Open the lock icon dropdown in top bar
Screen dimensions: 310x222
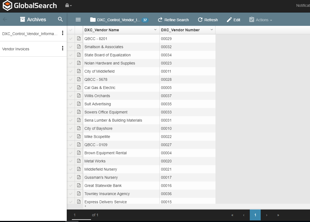point(68,5)
